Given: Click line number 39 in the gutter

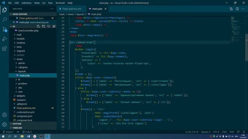Looking at the screenshot, I should pyautogui.click(x=63, y=78).
